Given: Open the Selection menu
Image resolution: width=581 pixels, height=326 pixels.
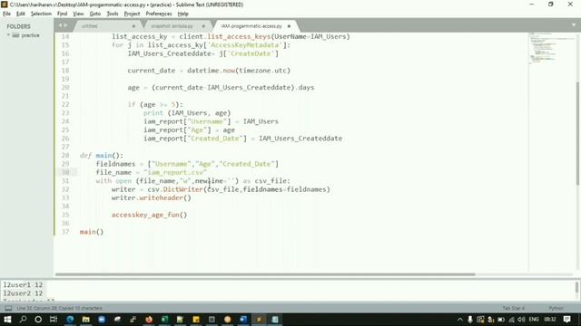Looking at the screenshot, I should click(x=41, y=14).
